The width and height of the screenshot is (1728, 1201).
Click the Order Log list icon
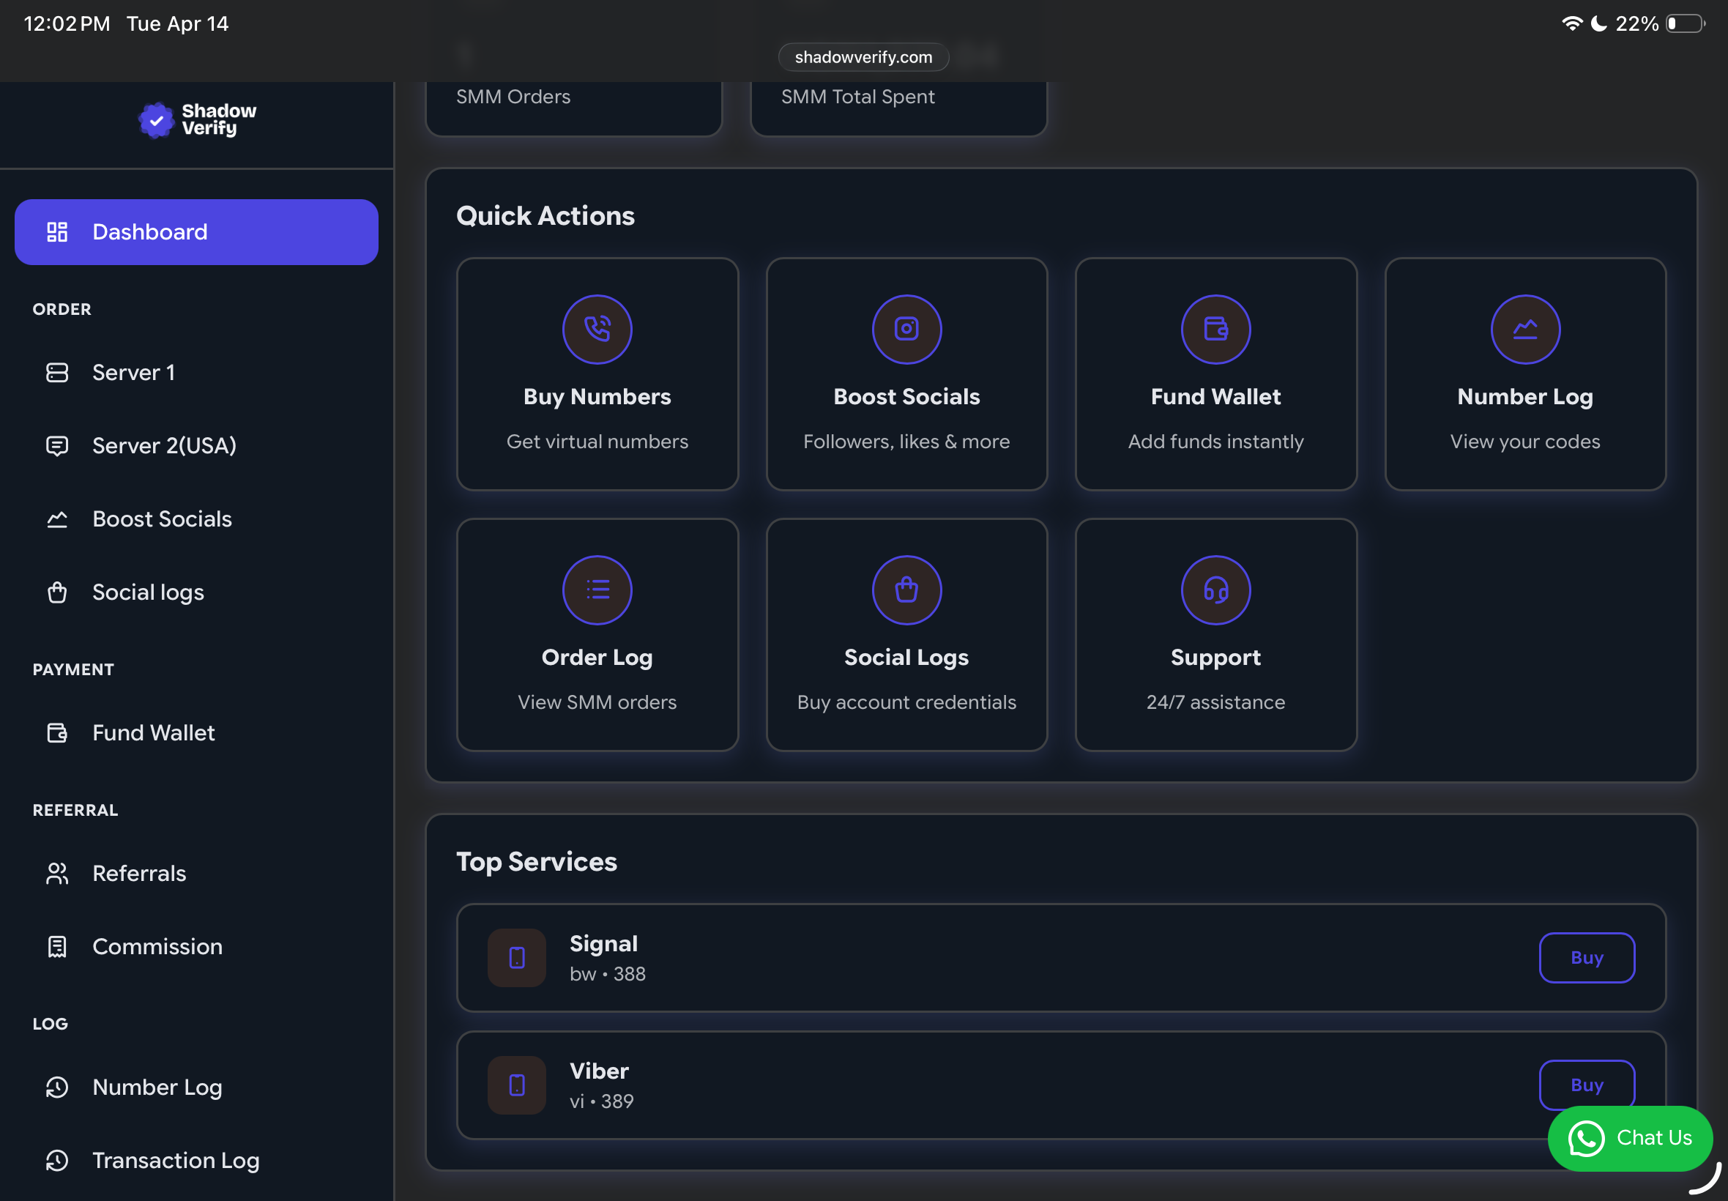597,590
